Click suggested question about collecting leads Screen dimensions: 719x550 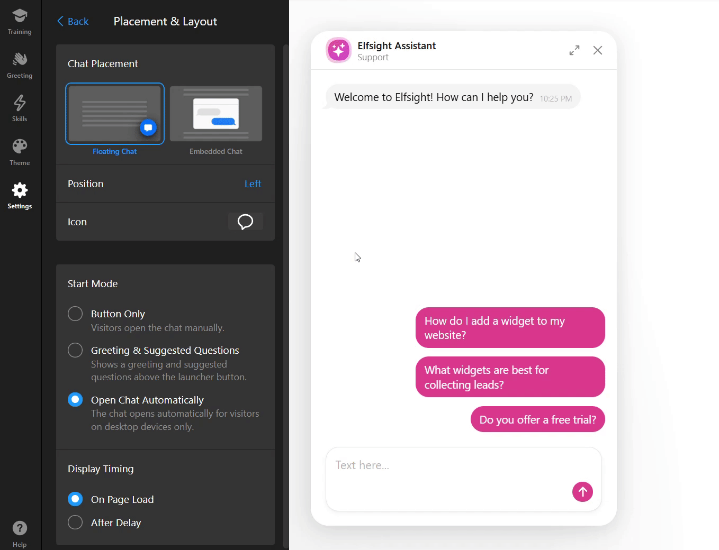click(510, 377)
